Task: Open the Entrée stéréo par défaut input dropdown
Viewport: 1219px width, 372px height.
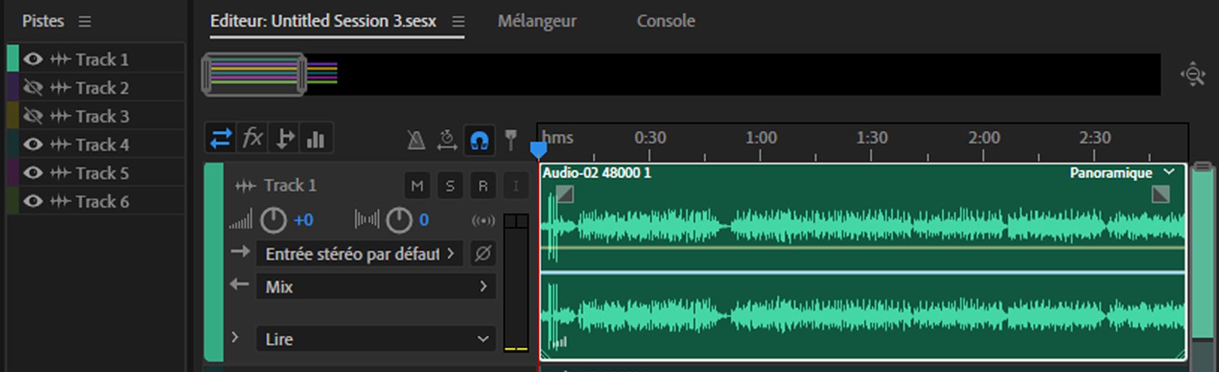Action: [x=359, y=254]
